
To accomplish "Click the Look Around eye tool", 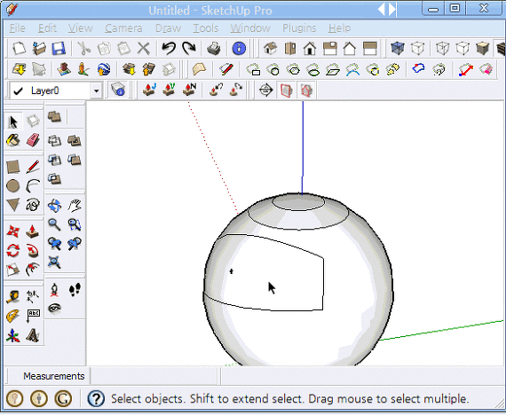I will pyautogui.click(x=54, y=309).
